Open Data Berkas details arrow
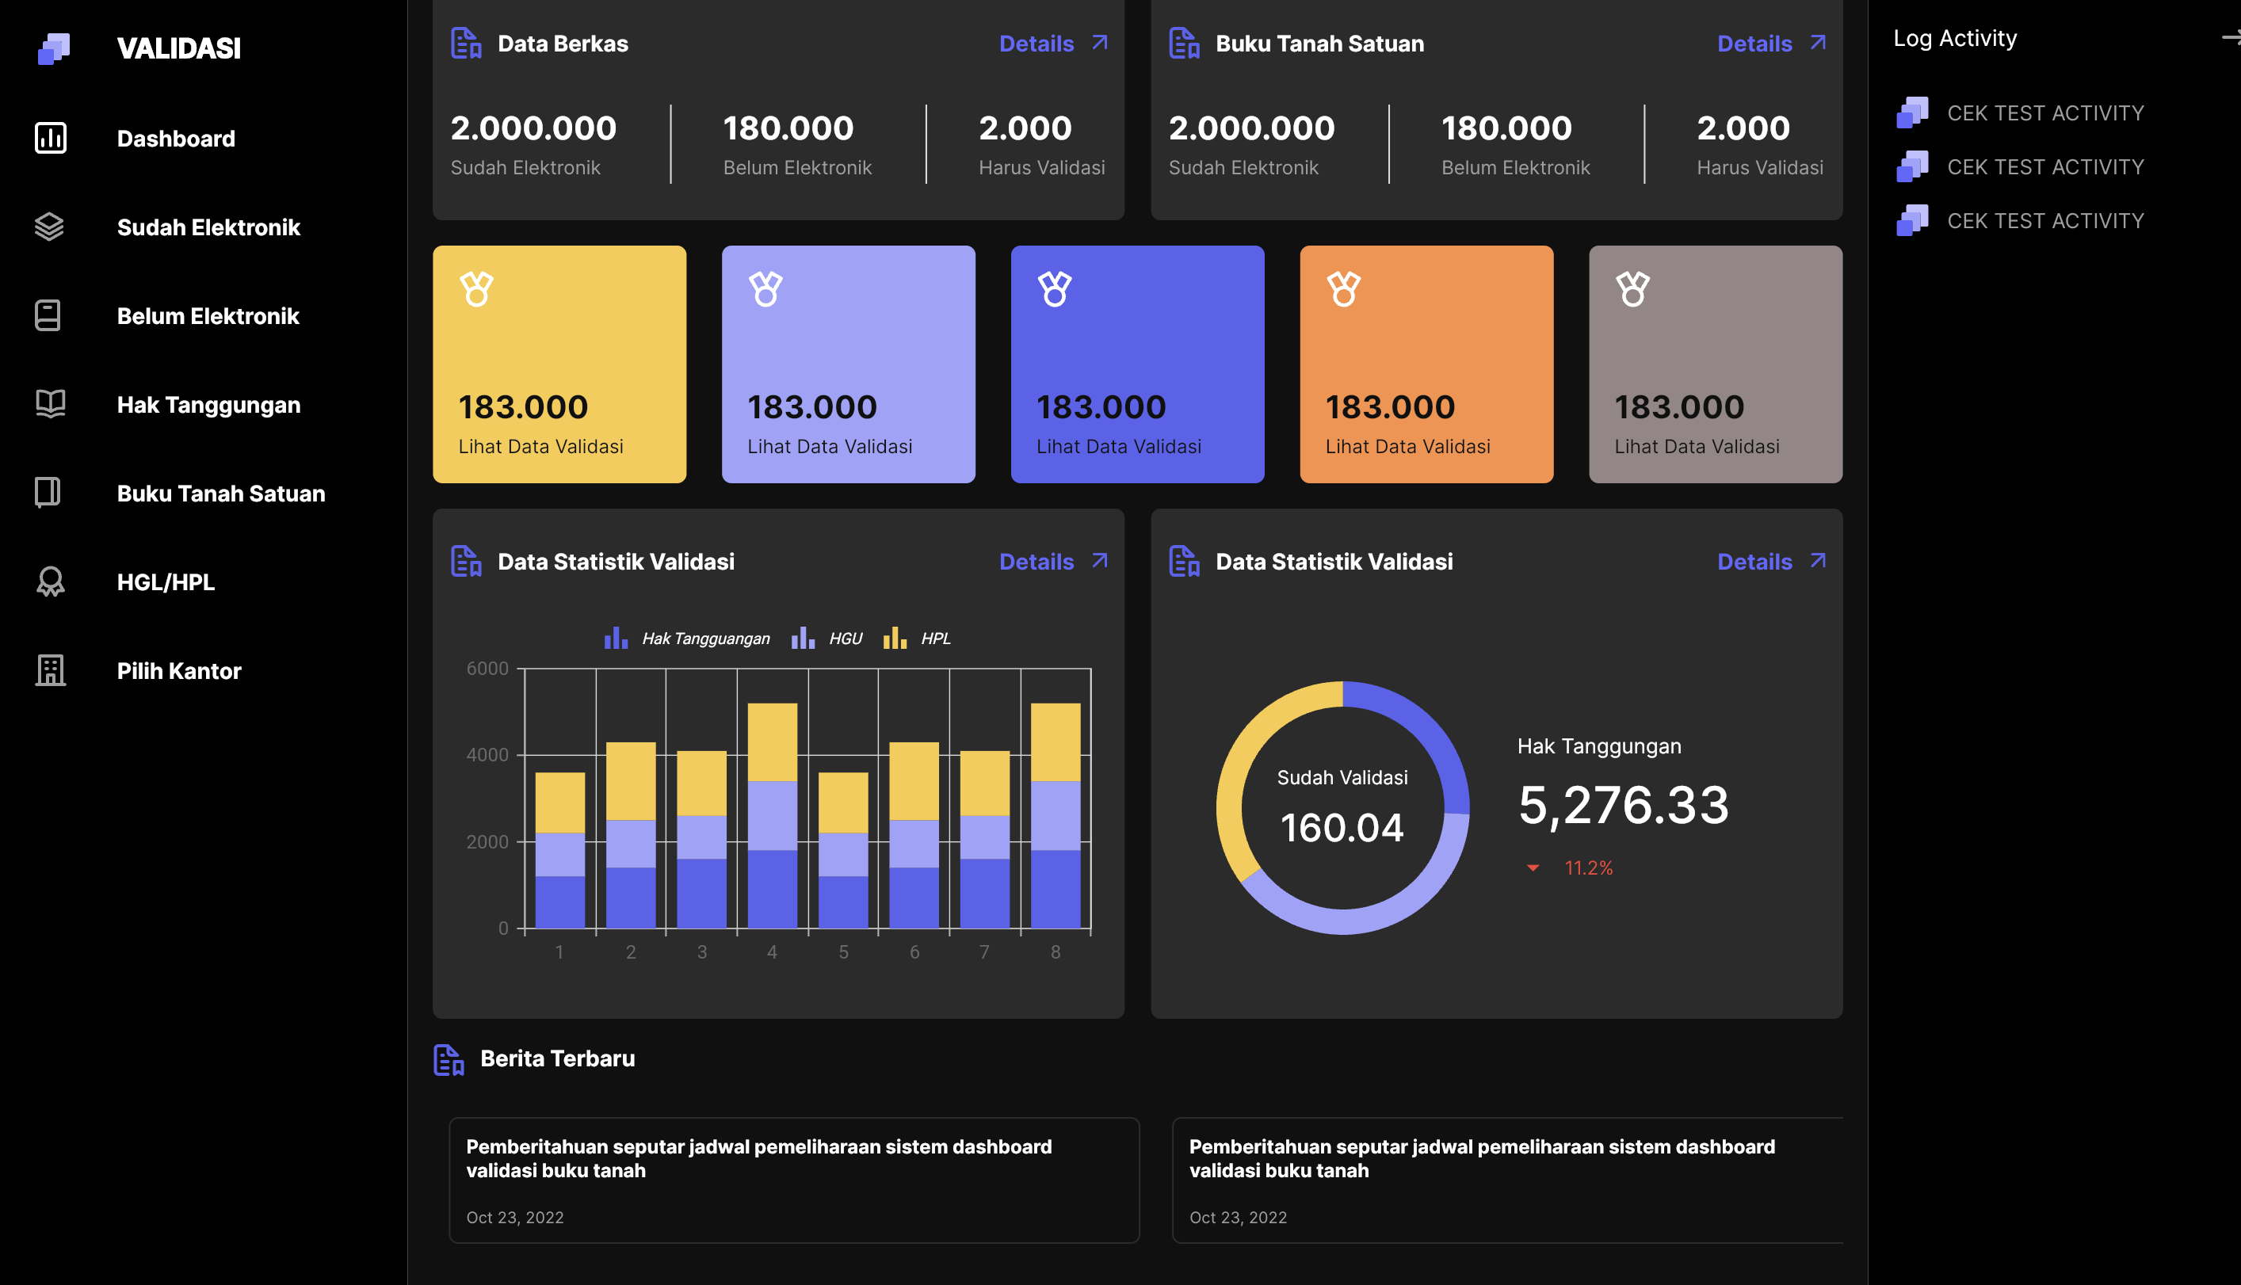The height and width of the screenshot is (1285, 2241). click(x=1100, y=44)
